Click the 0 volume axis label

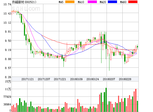coord(10,110)
